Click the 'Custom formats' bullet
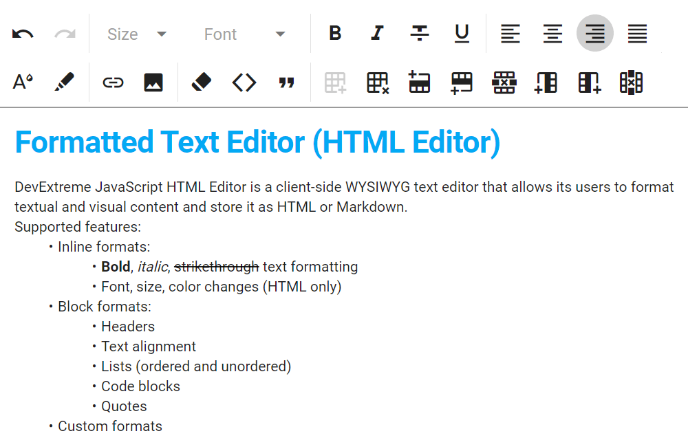The height and width of the screenshot is (440, 688). click(110, 426)
